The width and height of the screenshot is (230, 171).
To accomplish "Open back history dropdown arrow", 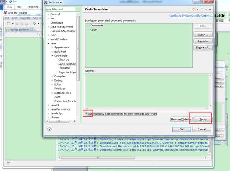I will click(x=198, y=10).
